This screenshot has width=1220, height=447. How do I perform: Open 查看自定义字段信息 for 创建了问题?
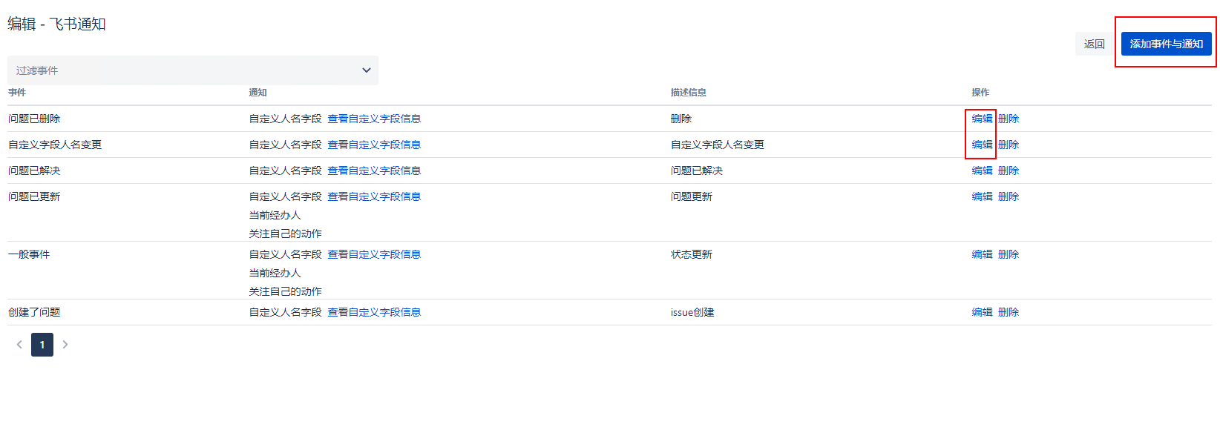[374, 312]
